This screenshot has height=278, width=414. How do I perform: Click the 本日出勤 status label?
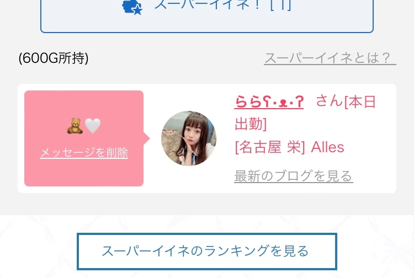click(305, 113)
